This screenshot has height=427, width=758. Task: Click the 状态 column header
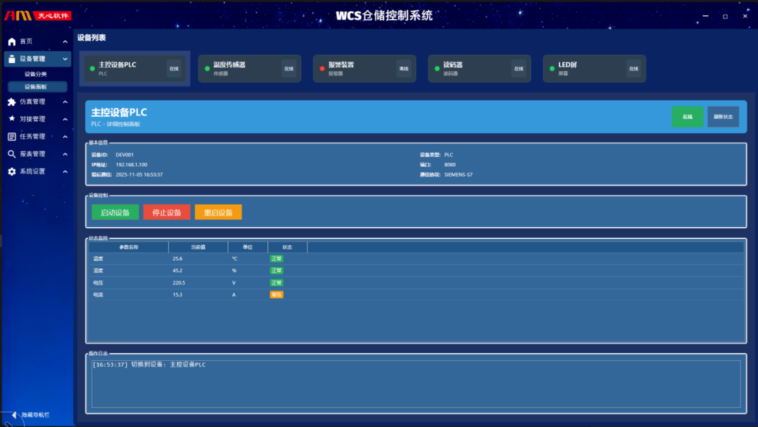pos(287,247)
